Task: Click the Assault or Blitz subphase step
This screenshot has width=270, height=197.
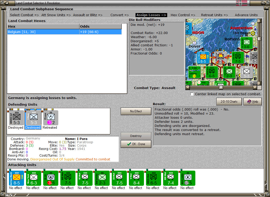Action: pos(88,15)
